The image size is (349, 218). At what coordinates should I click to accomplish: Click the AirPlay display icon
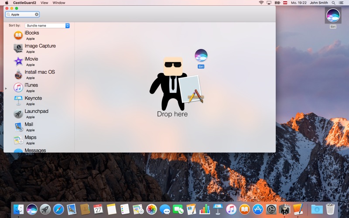[x=269, y=3]
